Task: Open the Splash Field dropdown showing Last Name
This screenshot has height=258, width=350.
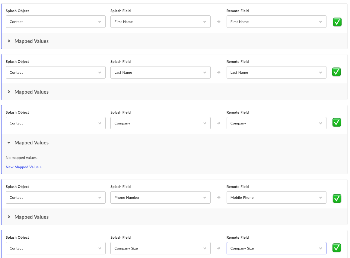Action: pyautogui.click(x=160, y=73)
